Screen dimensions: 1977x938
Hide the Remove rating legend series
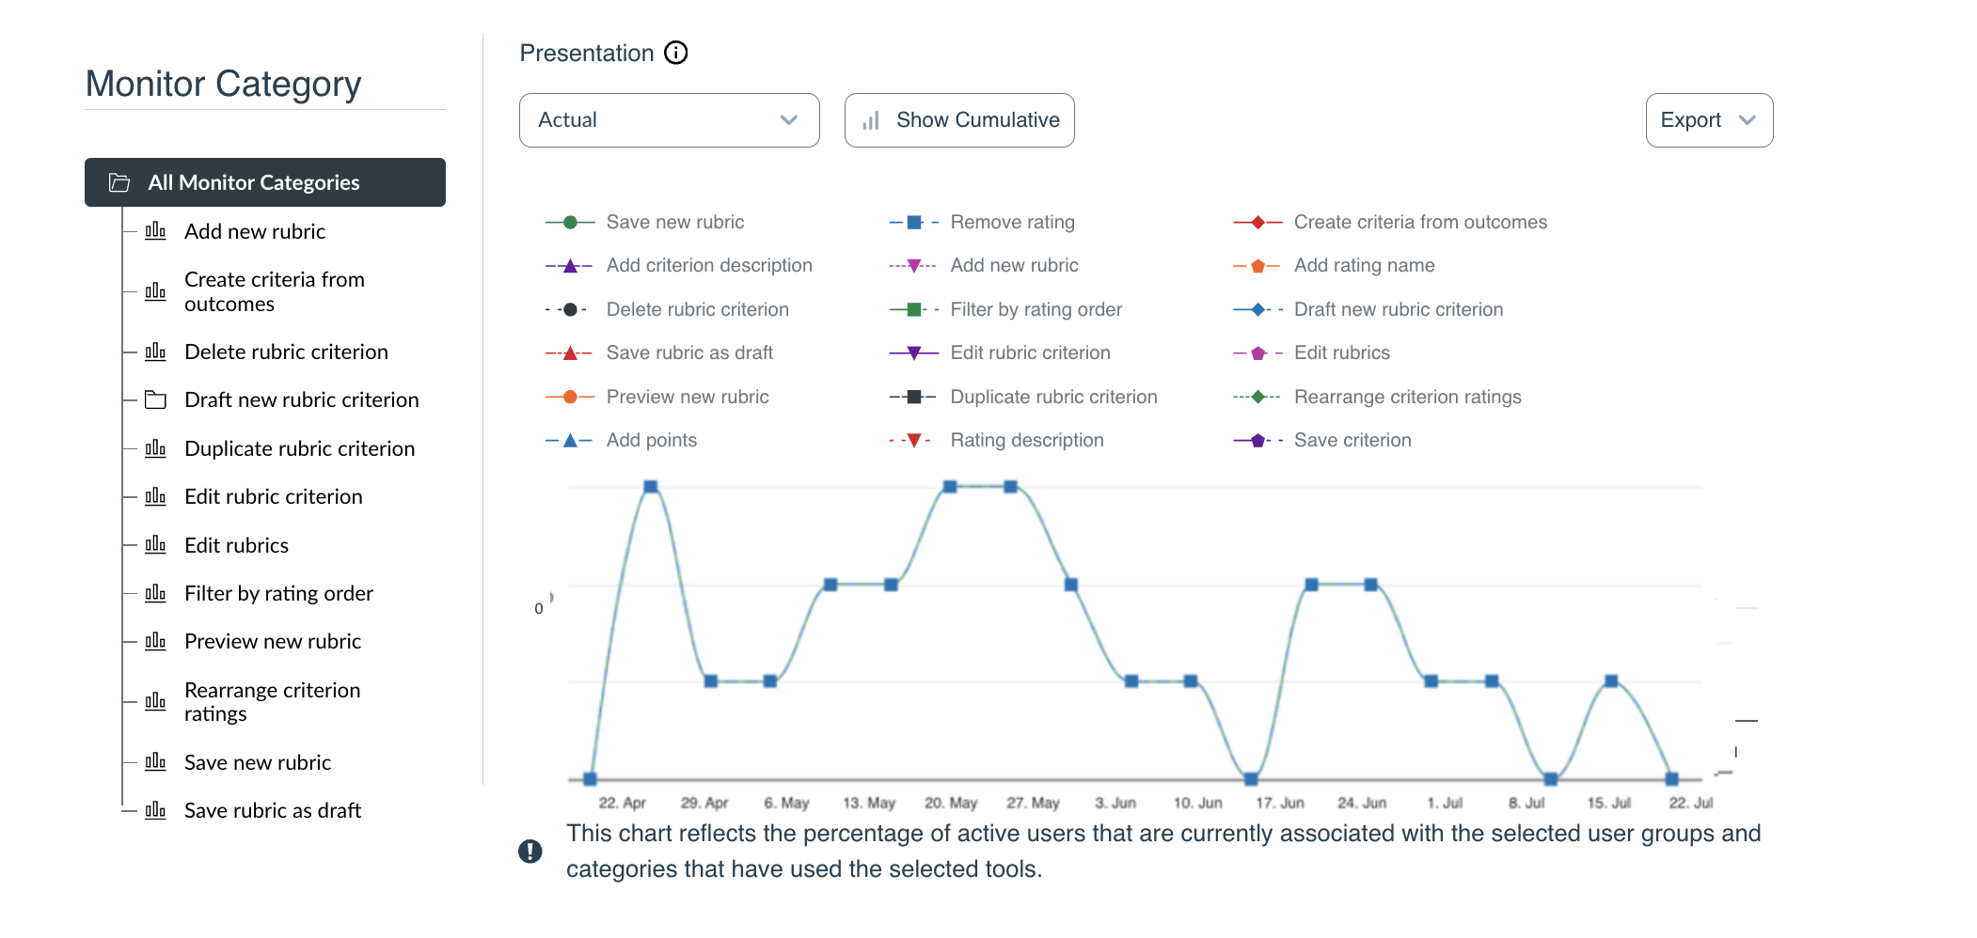click(1012, 223)
